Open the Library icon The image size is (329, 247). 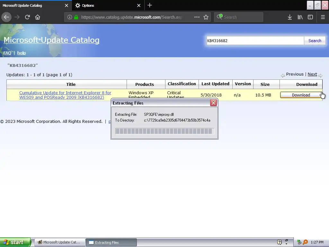coord(300,17)
